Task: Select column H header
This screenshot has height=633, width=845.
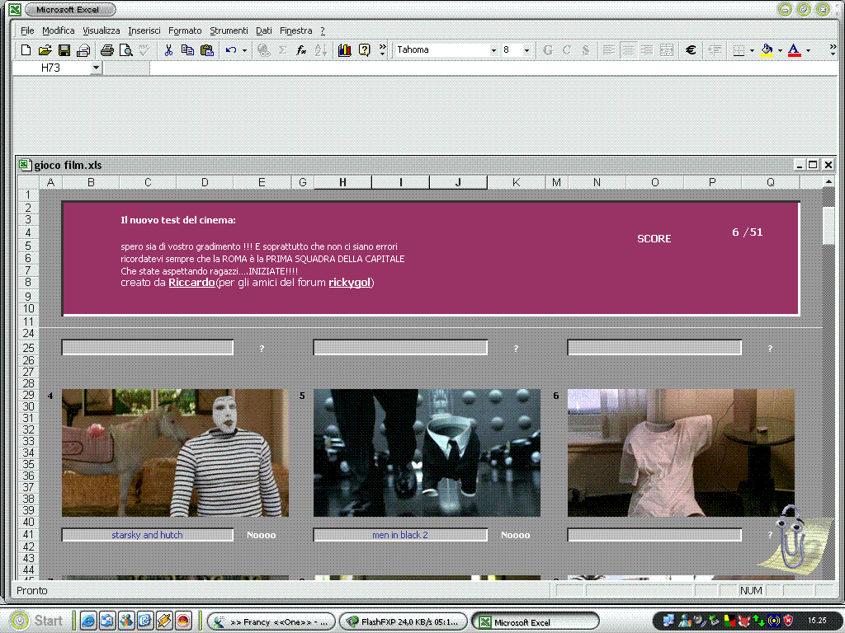Action: coord(342,182)
